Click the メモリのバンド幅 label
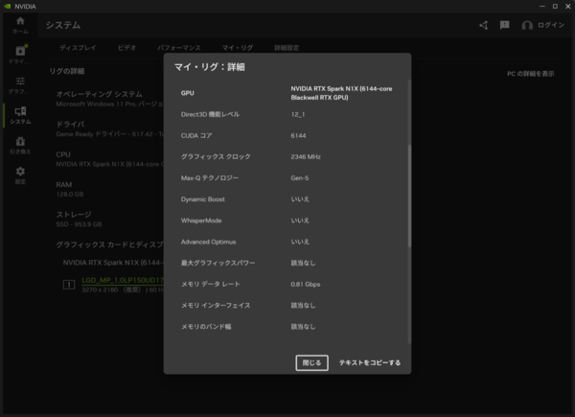 pos(206,327)
